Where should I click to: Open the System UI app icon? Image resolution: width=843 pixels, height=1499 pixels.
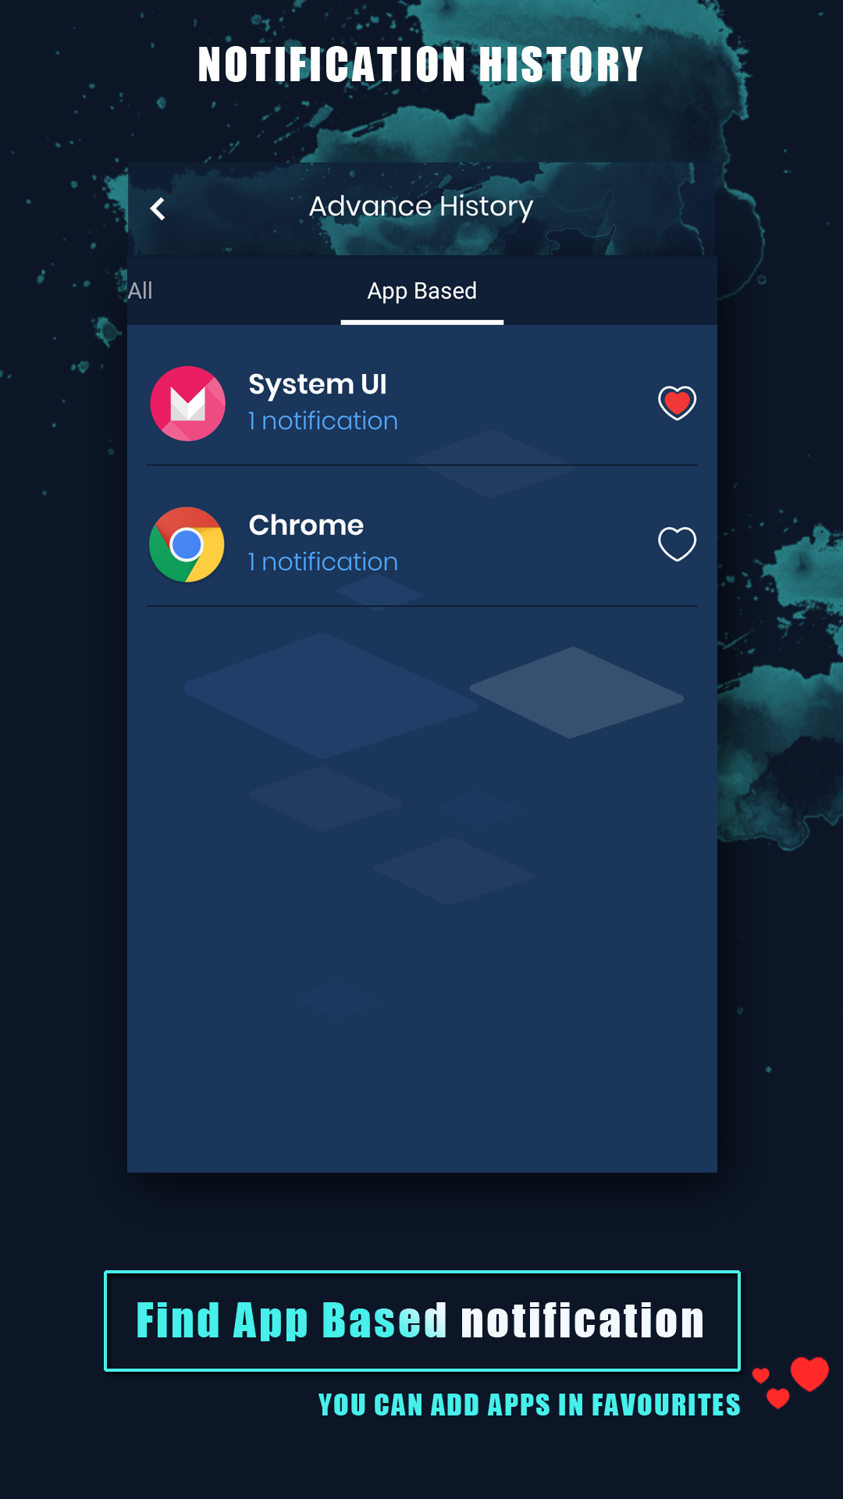tap(188, 404)
